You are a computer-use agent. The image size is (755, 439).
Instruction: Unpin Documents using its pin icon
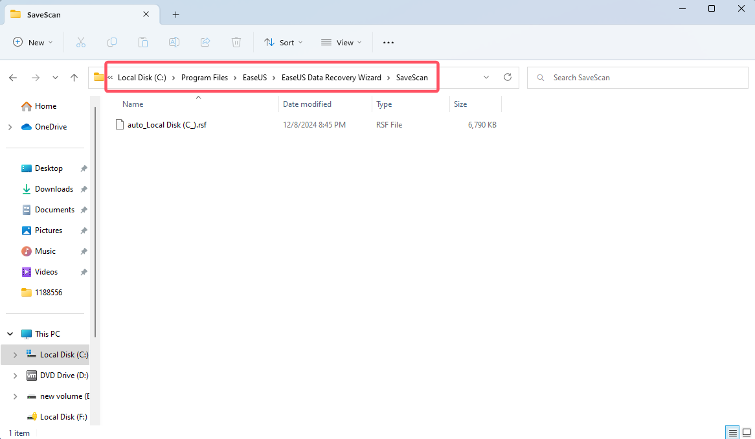coord(84,210)
